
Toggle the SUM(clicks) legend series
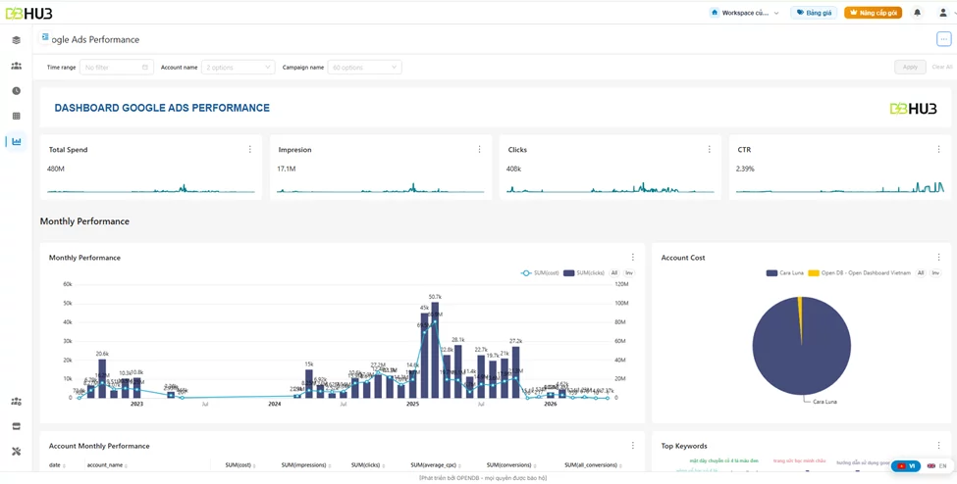pos(585,272)
